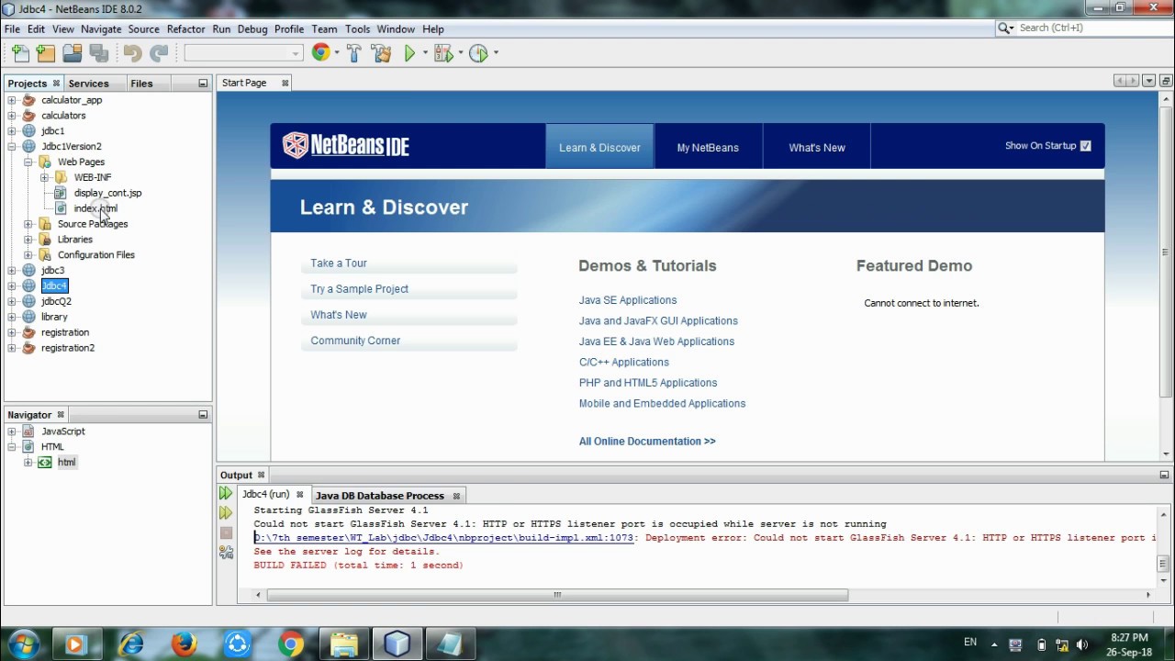Image resolution: width=1175 pixels, height=661 pixels.
Task: Click All Online Documentation link
Action: (647, 442)
